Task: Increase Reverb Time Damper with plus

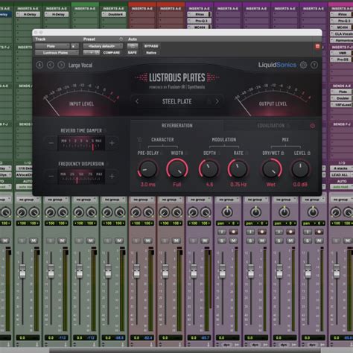Action: pyautogui.click(x=112, y=143)
